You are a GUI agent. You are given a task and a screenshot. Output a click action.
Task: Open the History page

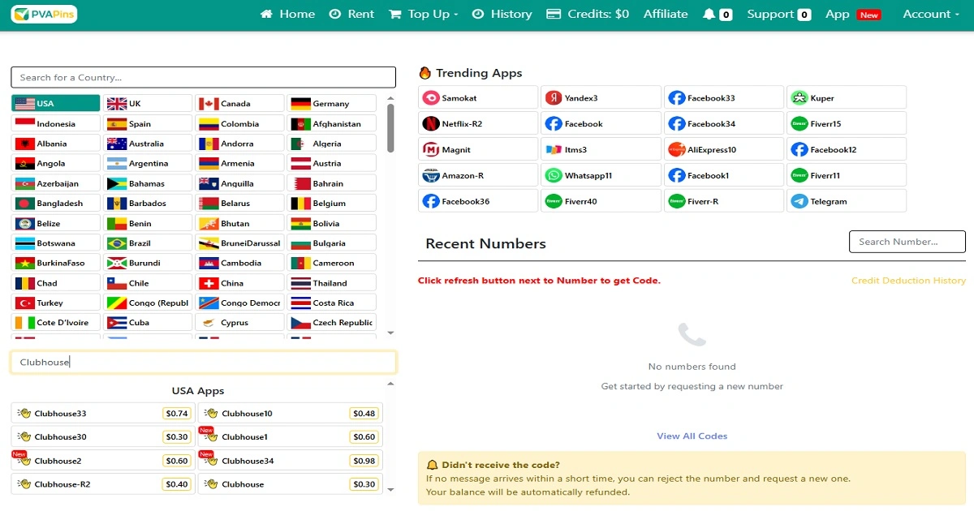click(x=502, y=14)
